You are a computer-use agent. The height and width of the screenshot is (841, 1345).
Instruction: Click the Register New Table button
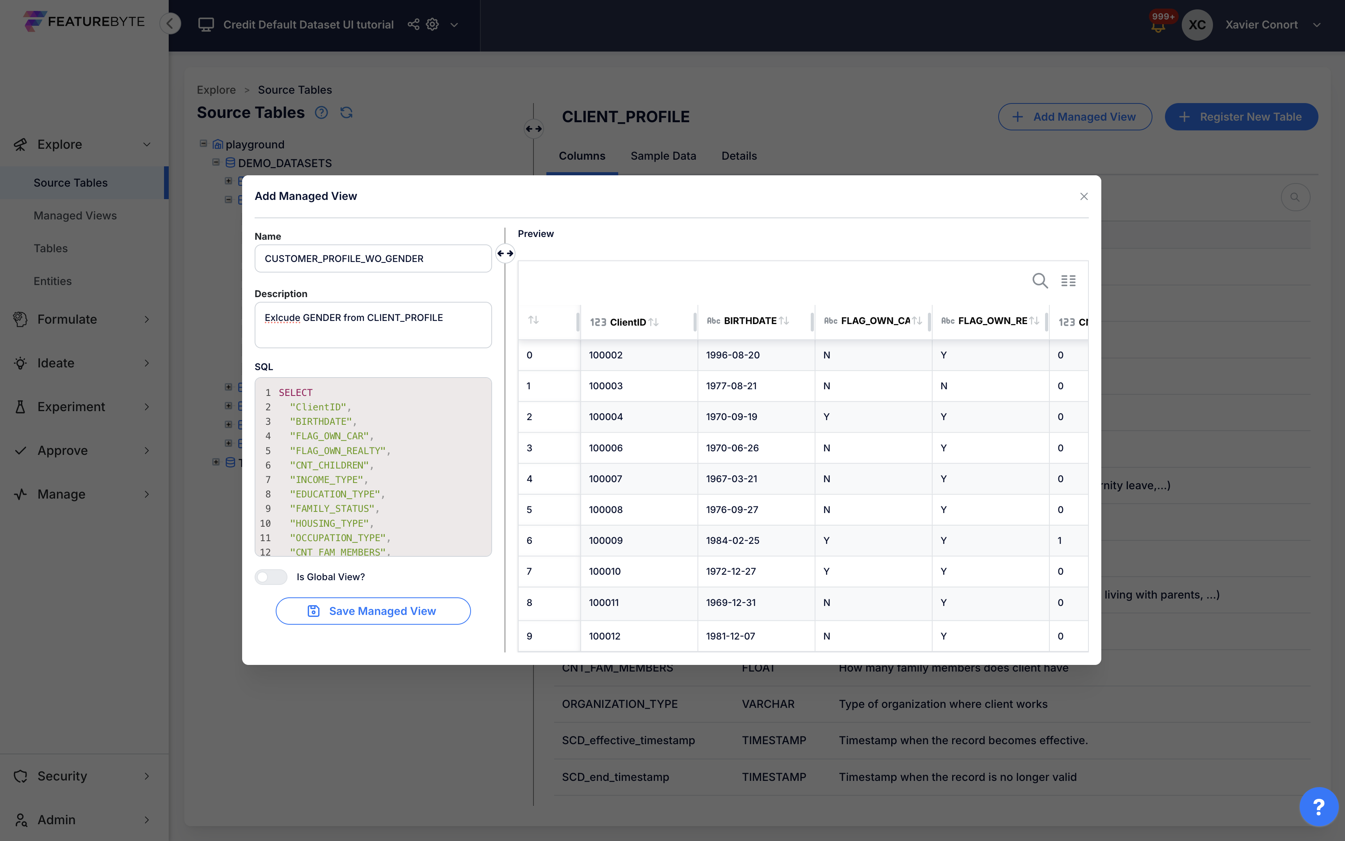click(x=1240, y=117)
